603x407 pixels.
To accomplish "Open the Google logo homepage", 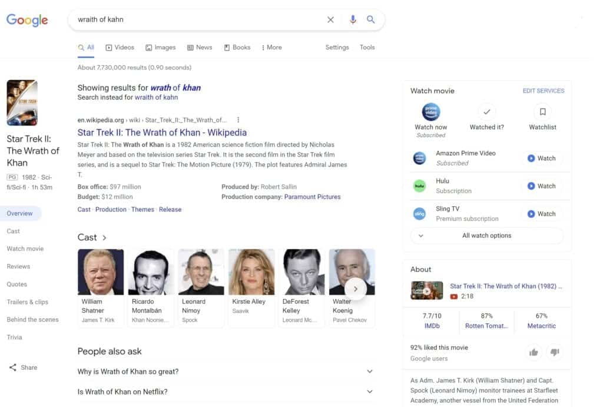I will pos(27,20).
